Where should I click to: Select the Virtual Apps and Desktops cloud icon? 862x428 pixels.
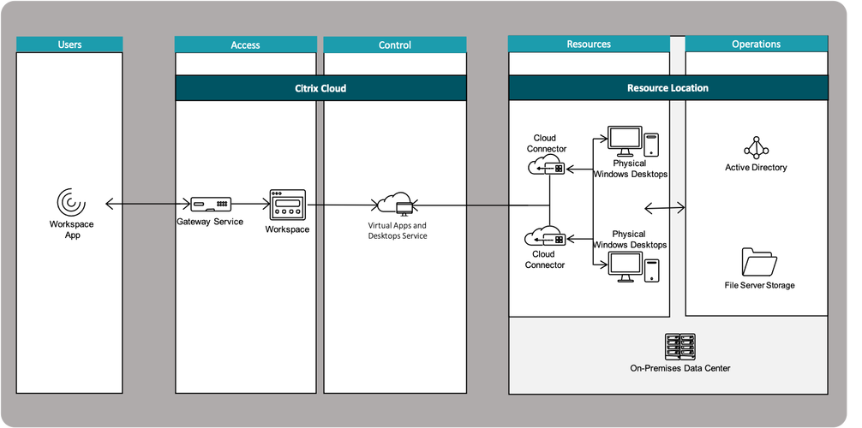pyautogui.click(x=397, y=205)
